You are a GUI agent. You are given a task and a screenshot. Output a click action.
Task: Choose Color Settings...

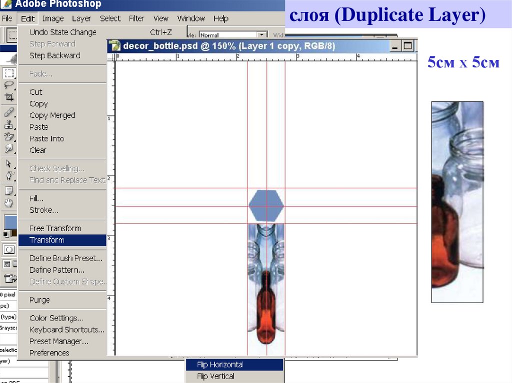62,318
